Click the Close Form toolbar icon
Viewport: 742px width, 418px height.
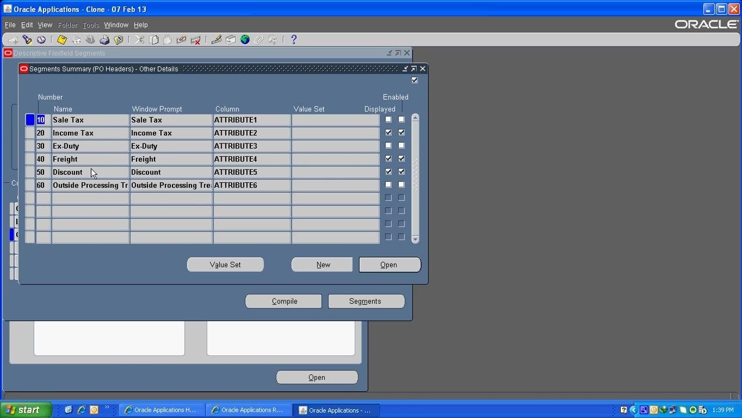tap(118, 40)
